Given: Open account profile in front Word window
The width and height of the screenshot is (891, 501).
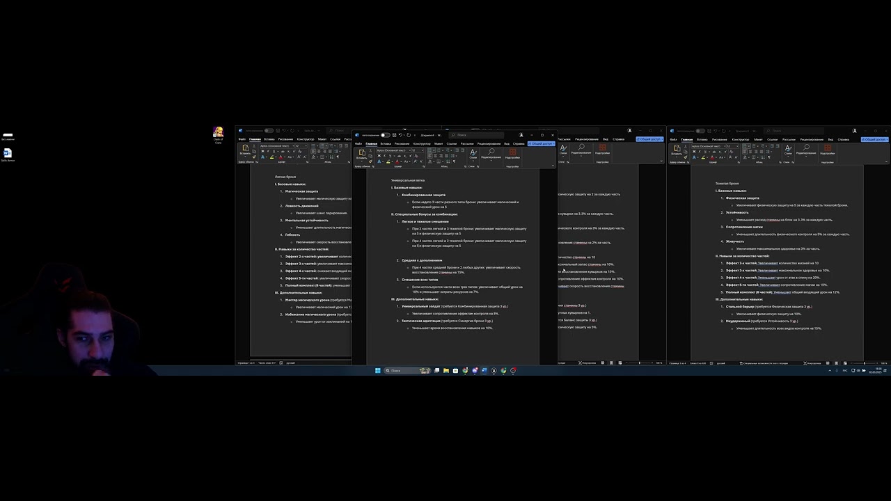Looking at the screenshot, I should click(x=521, y=135).
